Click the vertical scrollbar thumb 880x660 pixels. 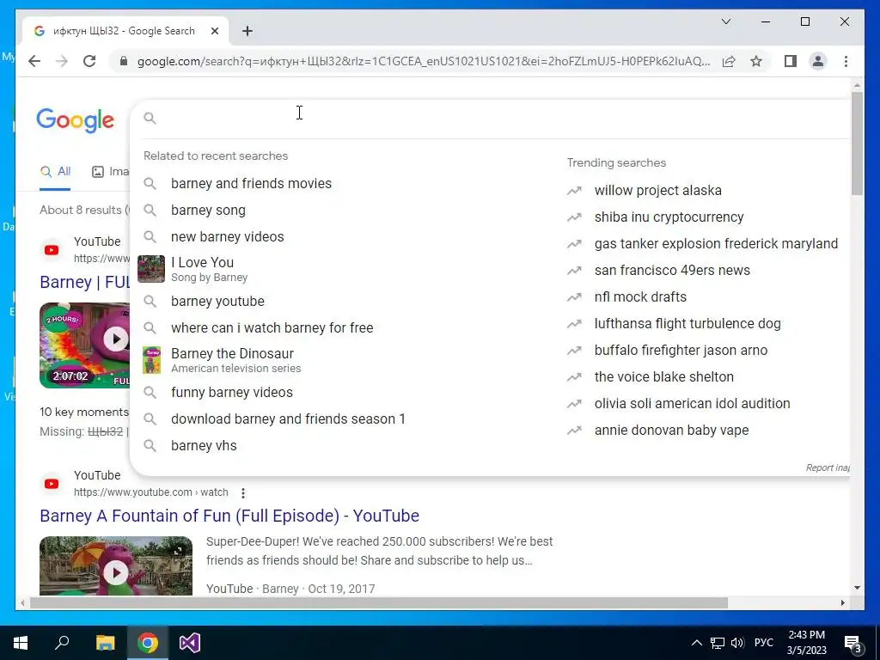(x=857, y=144)
